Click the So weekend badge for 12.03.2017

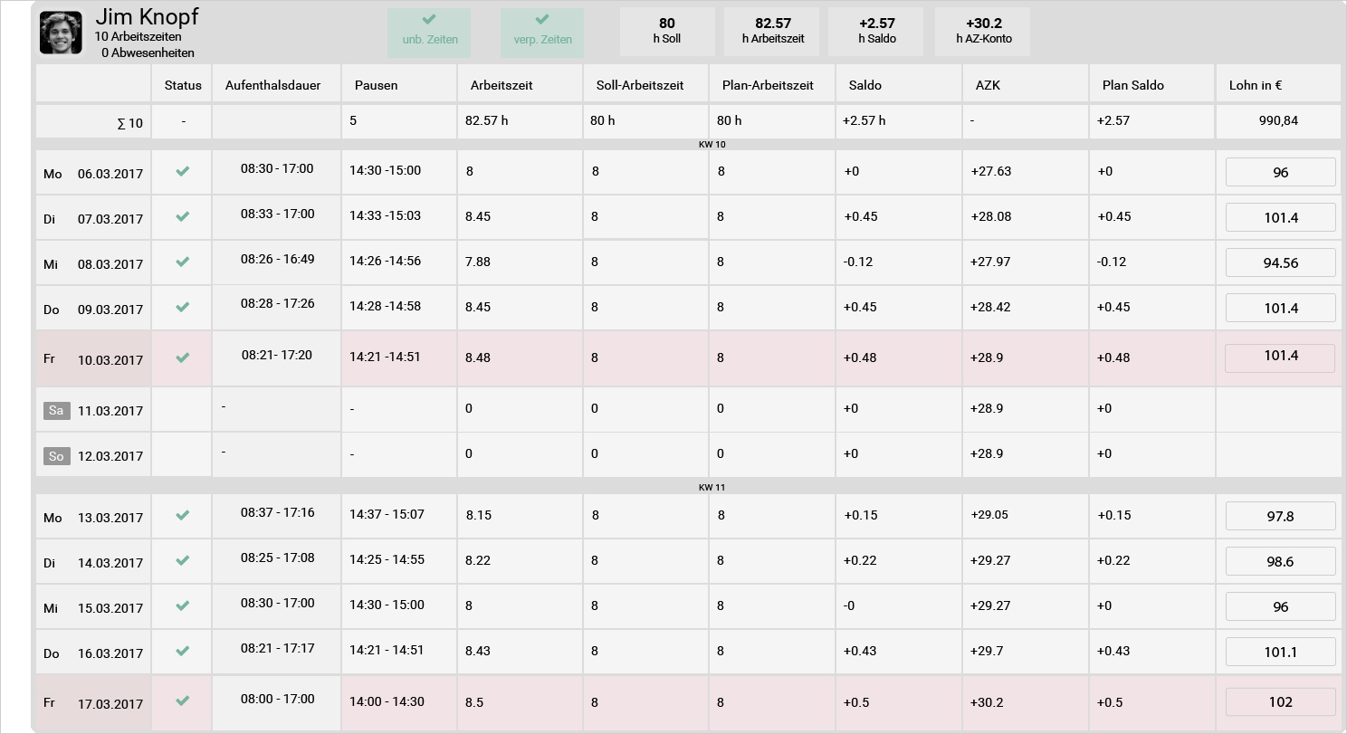(x=56, y=455)
